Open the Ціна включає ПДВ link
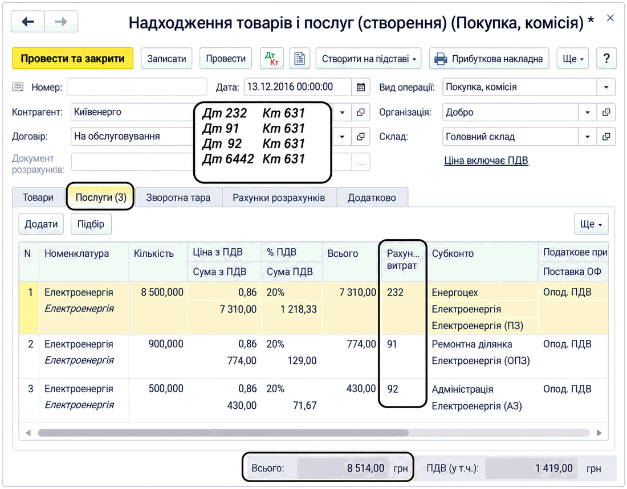627x489 pixels. pos(486,161)
